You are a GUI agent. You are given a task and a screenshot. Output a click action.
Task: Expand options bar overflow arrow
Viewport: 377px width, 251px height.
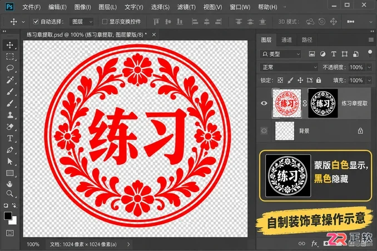click(371, 22)
